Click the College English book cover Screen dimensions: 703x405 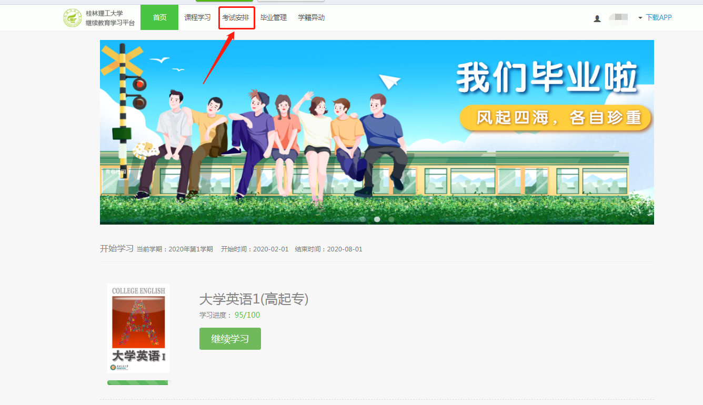pos(138,328)
